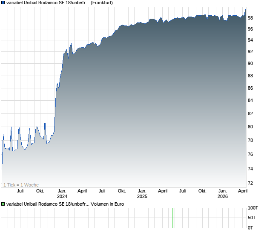Click the blue legend square beside the chart title
This screenshot has height=232, width=264.
(3, 3)
